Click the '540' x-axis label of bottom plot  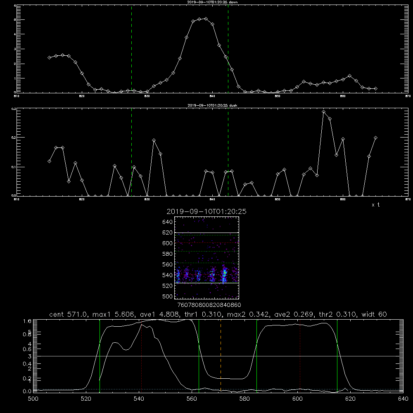[x=139, y=399]
